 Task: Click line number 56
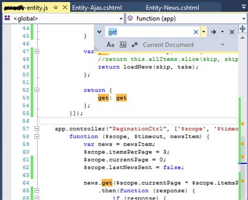tap(26, 121)
